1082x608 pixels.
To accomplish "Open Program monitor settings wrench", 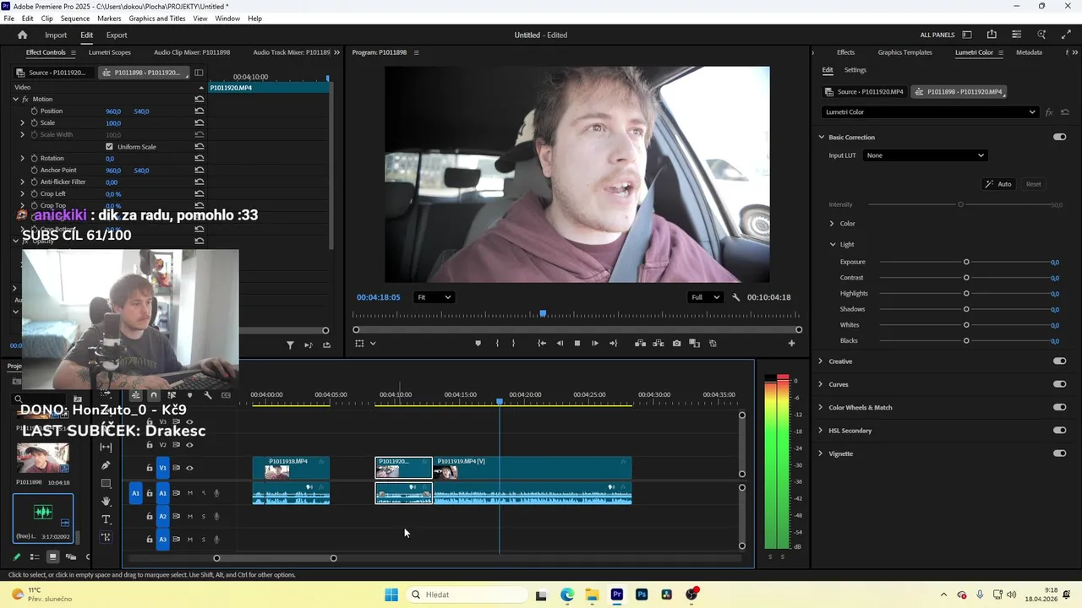I will tap(736, 297).
